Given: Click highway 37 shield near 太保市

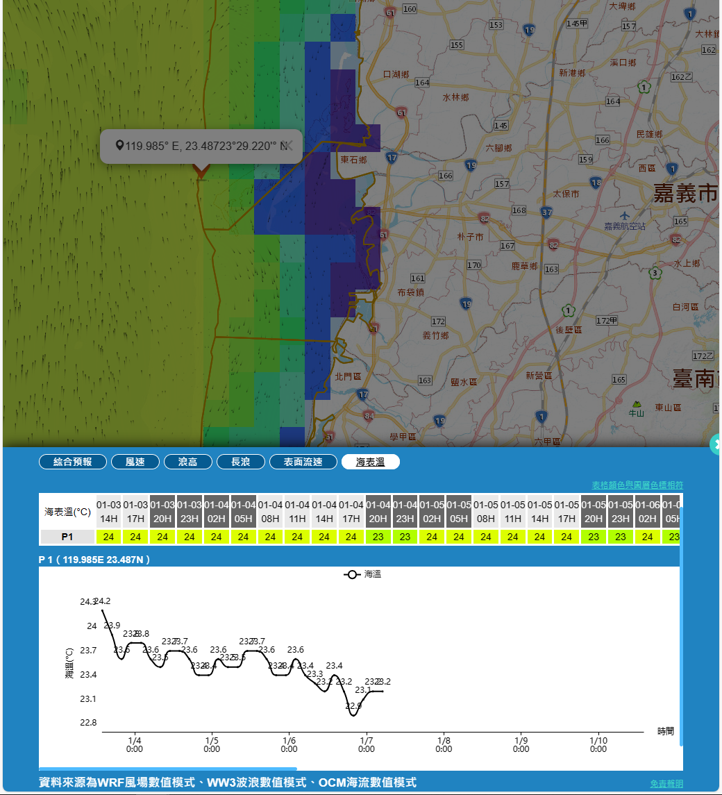Looking at the screenshot, I should coord(547,212).
